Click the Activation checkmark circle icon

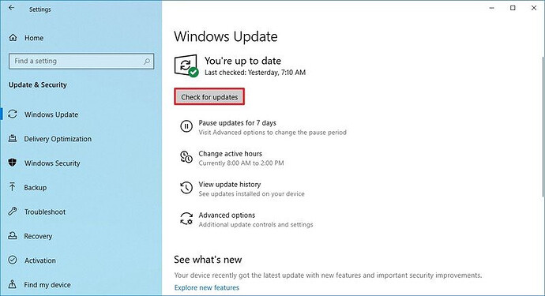[x=13, y=260]
